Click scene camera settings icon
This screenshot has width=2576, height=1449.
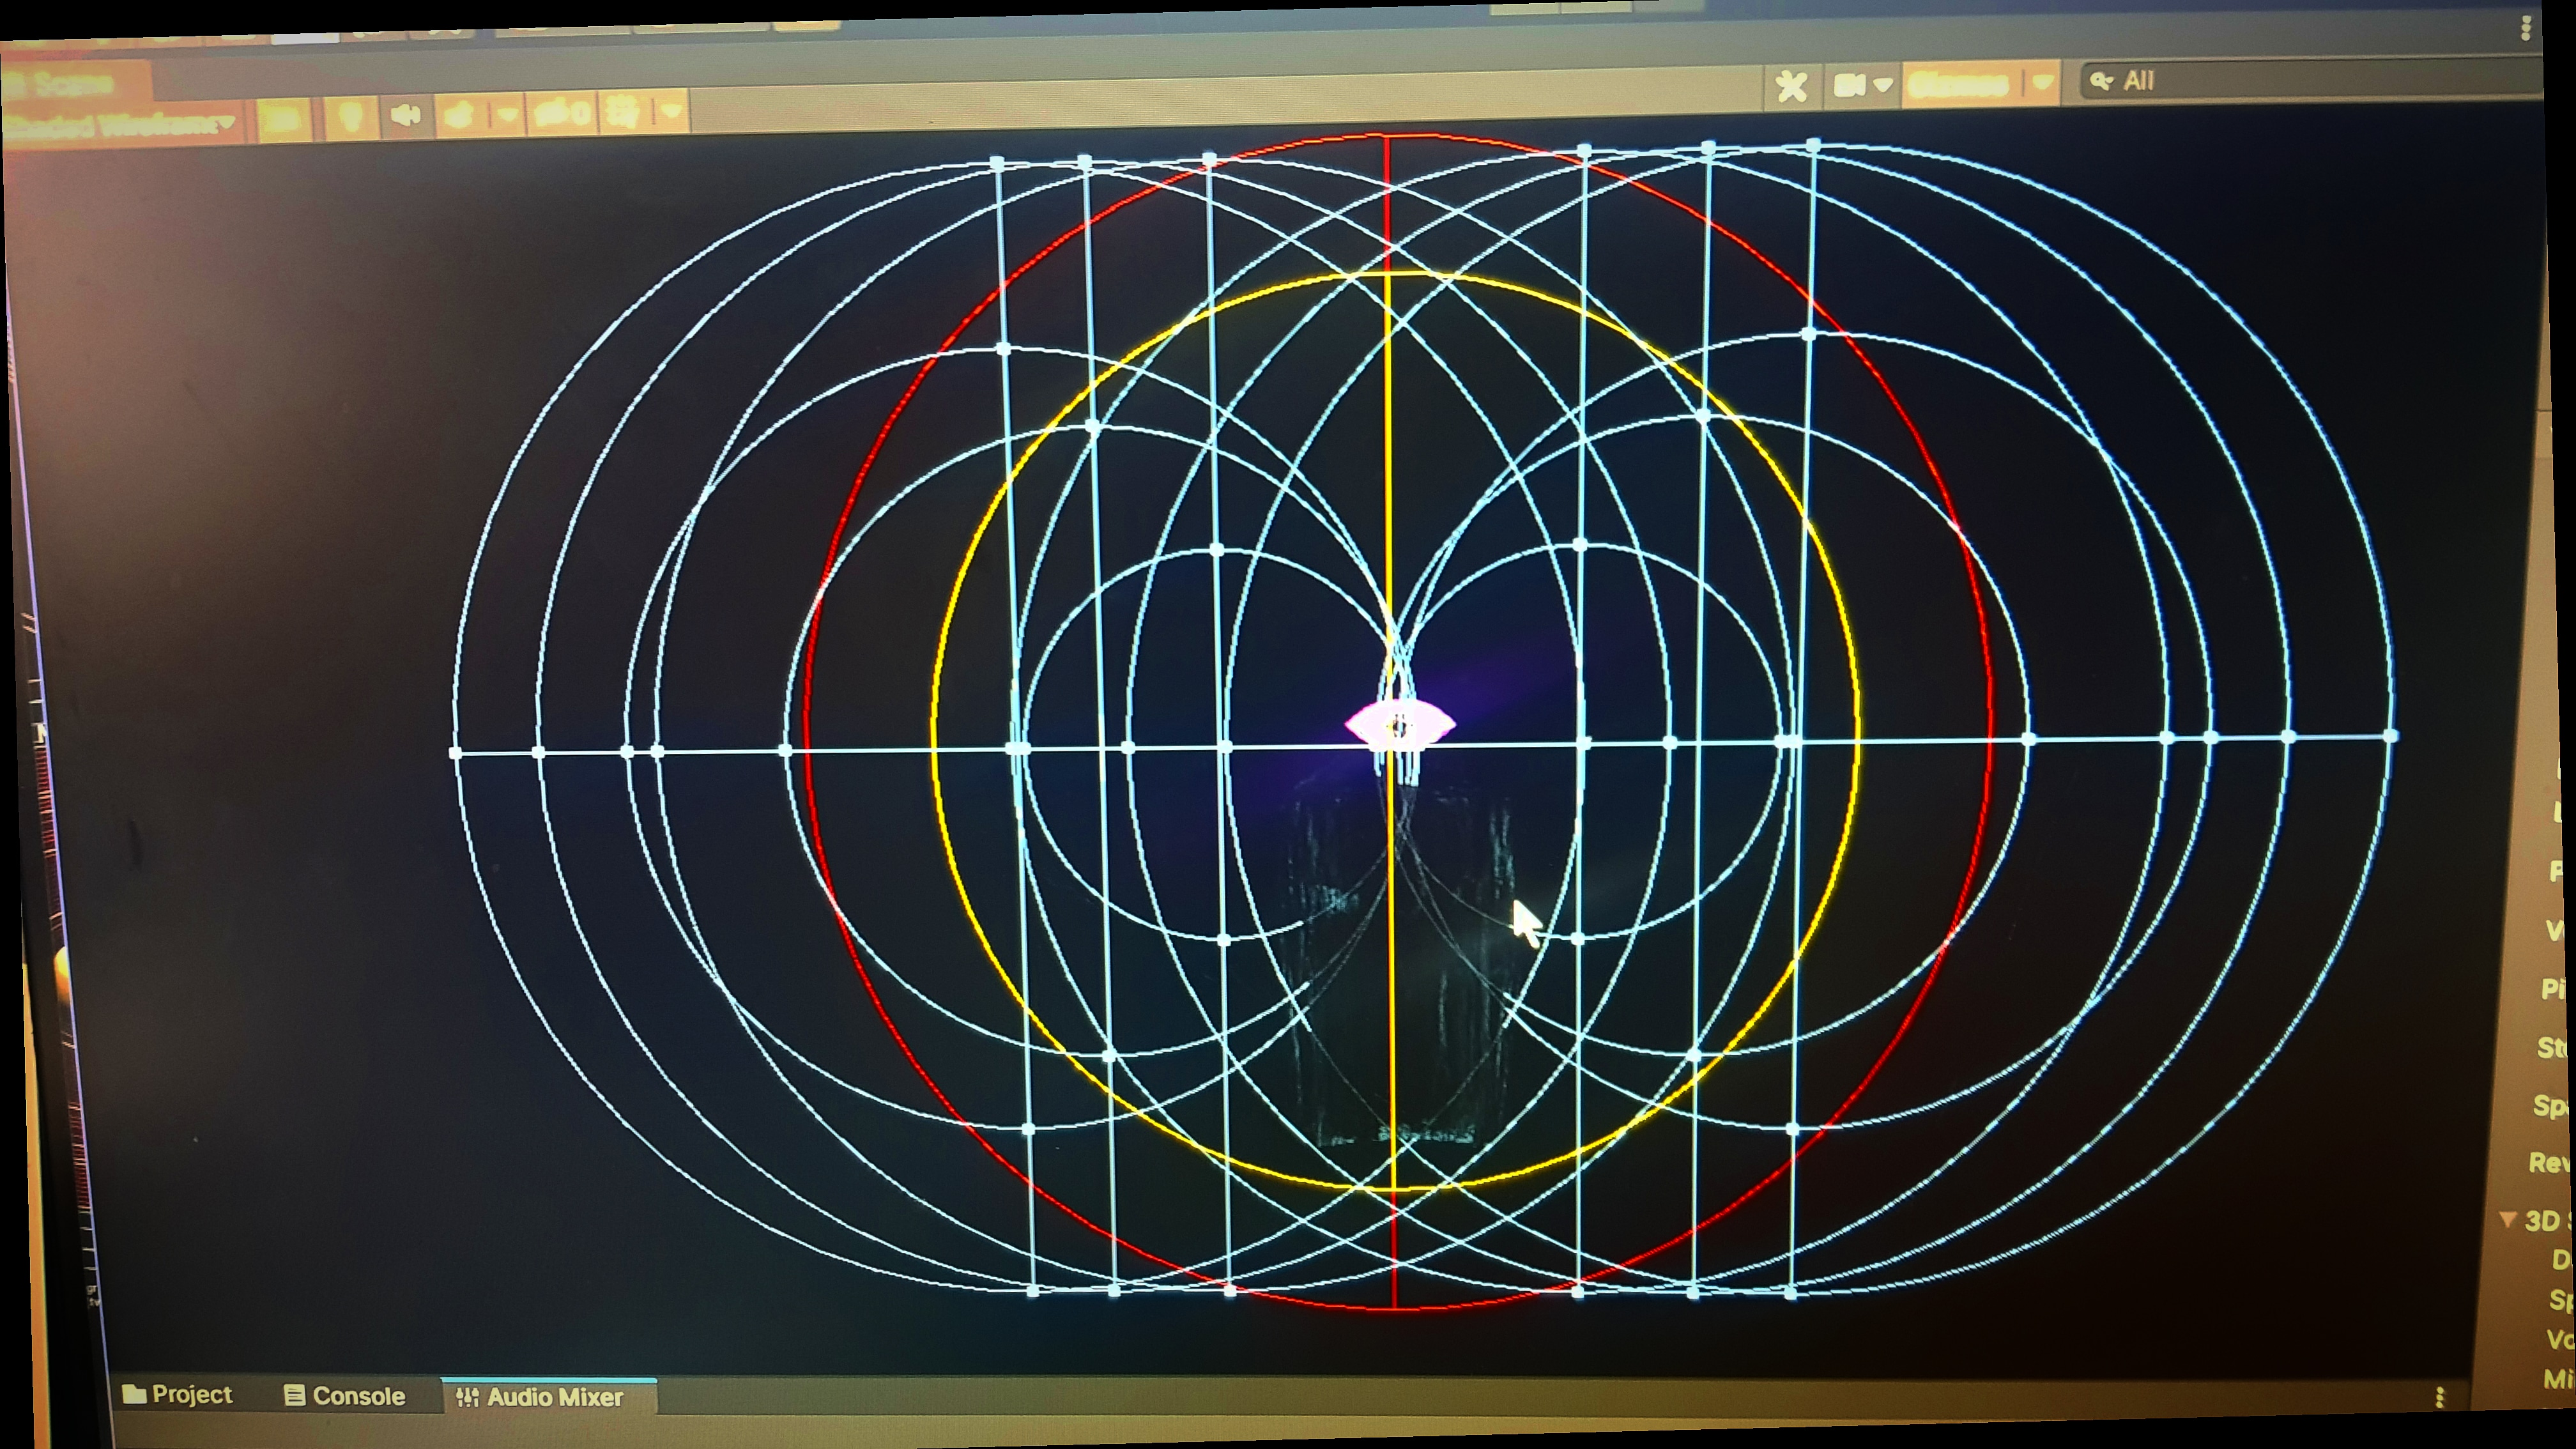[x=1851, y=86]
